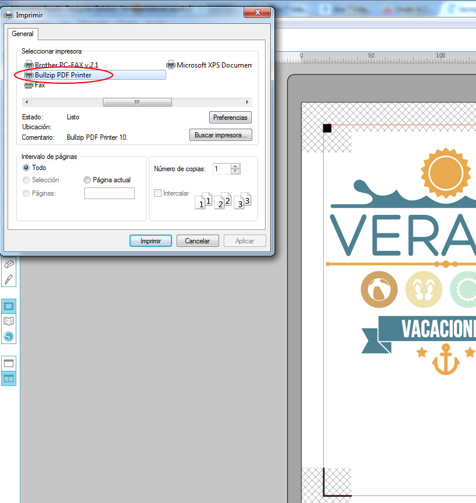Click the sun graphic in the design
Viewport: 476px width, 503px height.
tap(446, 173)
